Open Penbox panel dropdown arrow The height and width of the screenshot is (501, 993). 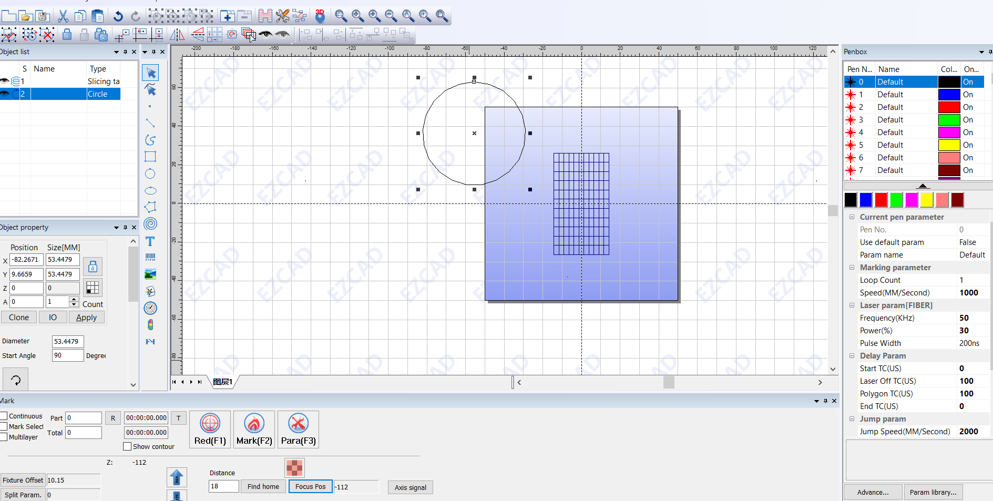(981, 52)
